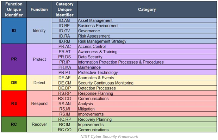Select Information Protection Processes & Procedures row
Viewport: 218px width, 140px height.
point(147,62)
